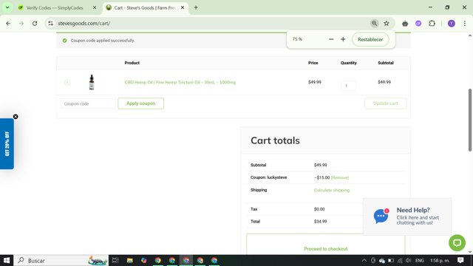Open the Chrome profile avatar
The width and height of the screenshot is (473, 266).
tap(452, 23)
